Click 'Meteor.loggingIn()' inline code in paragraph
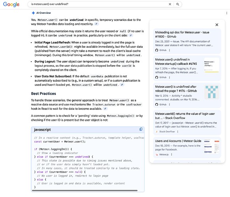 point(121,116)
